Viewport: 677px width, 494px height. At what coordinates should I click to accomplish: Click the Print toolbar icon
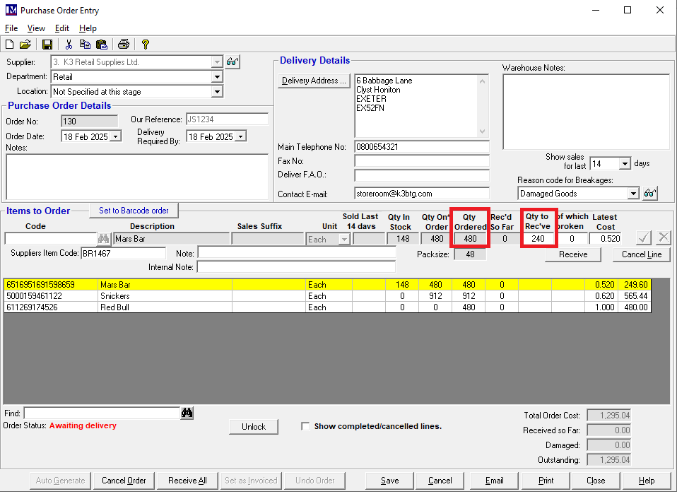(124, 45)
